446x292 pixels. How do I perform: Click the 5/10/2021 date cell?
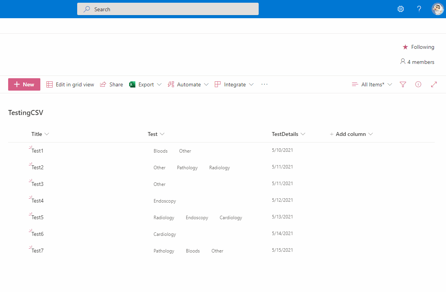coord(282,150)
